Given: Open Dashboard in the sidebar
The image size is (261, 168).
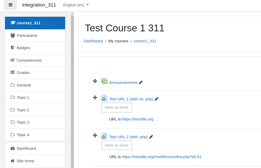Looking at the screenshot, I should [x=35, y=148].
